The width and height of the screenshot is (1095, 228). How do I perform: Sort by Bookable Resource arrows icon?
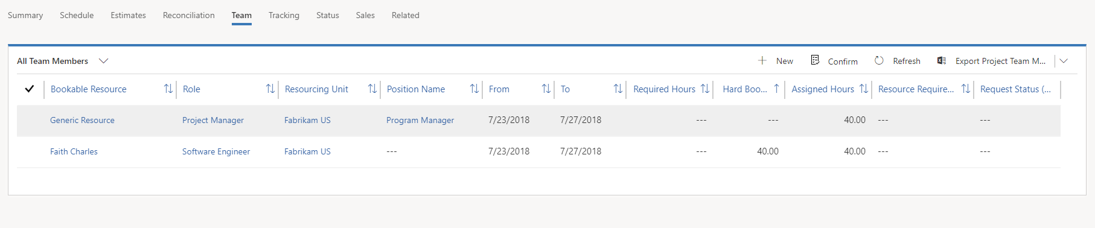click(168, 89)
